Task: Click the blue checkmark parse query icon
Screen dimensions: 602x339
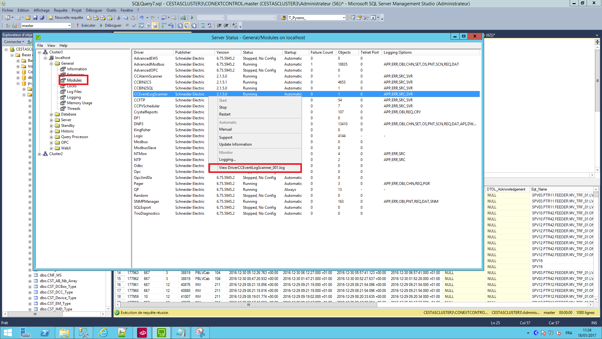Action: click(134, 26)
